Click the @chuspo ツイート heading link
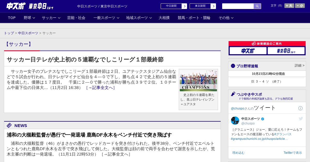 pyautogui.click(x=253, y=108)
